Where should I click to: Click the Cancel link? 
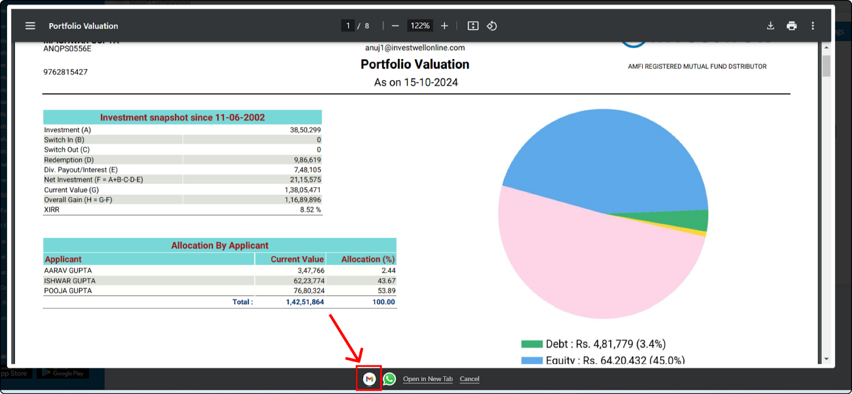[470, 379]
